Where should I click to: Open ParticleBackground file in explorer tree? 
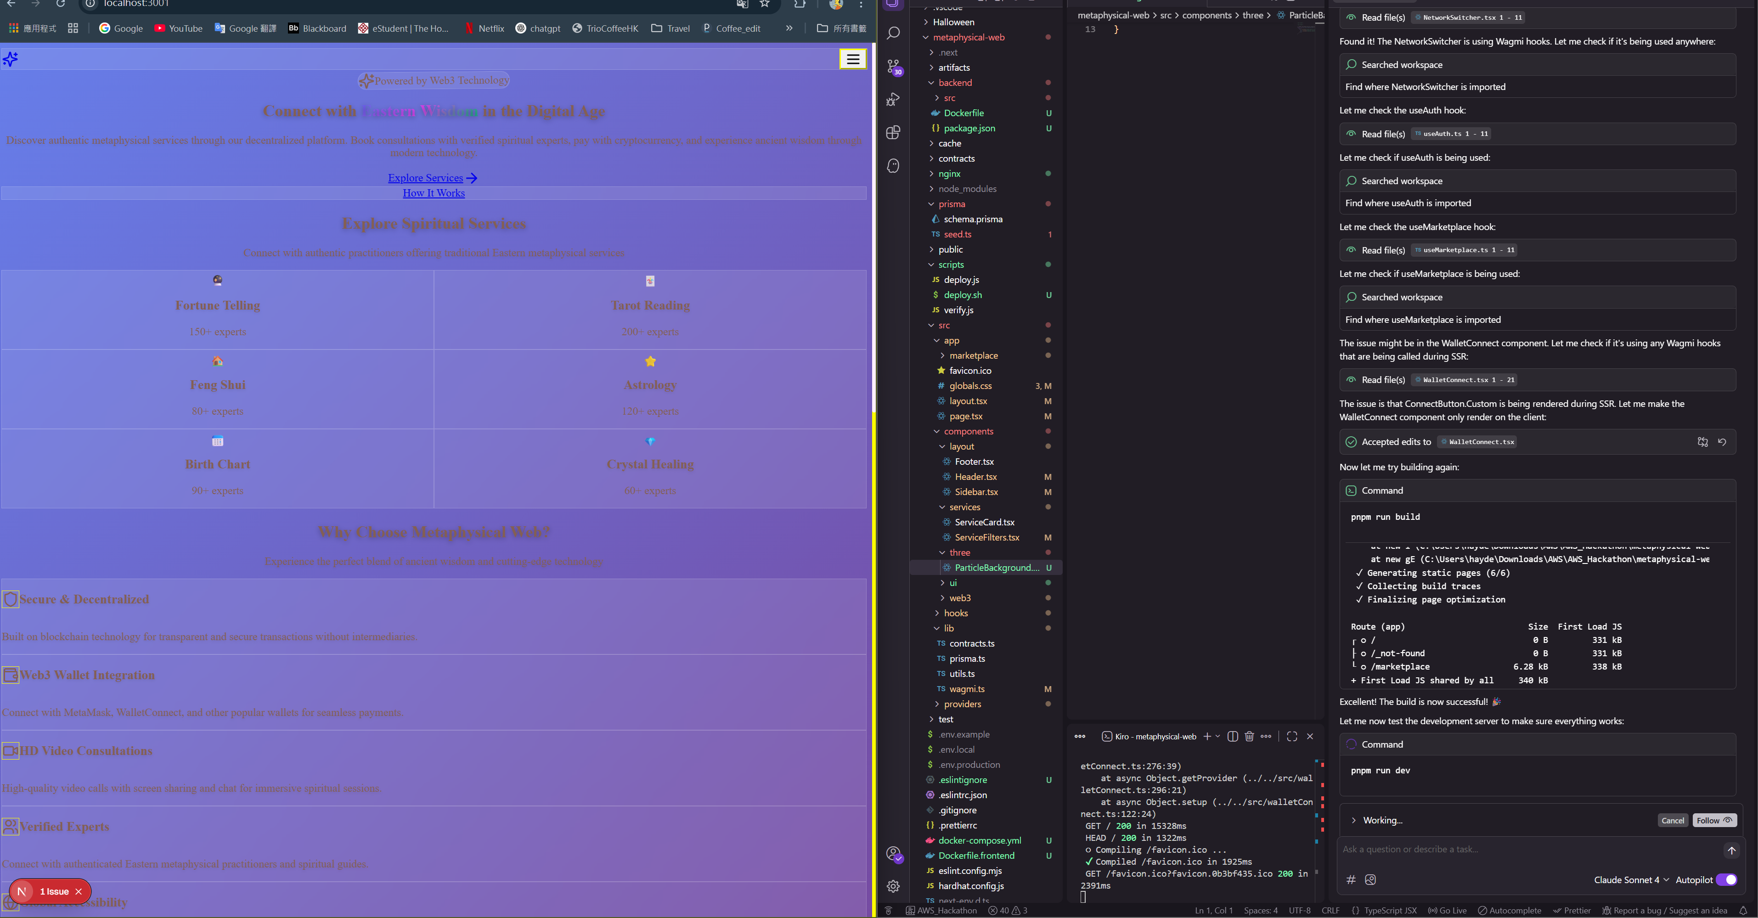pyautogui.click(x=997, y=568)
